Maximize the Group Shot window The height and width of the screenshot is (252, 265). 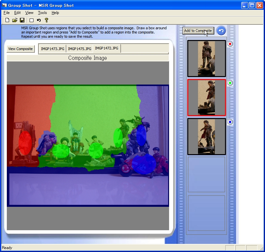click(252, 6)
